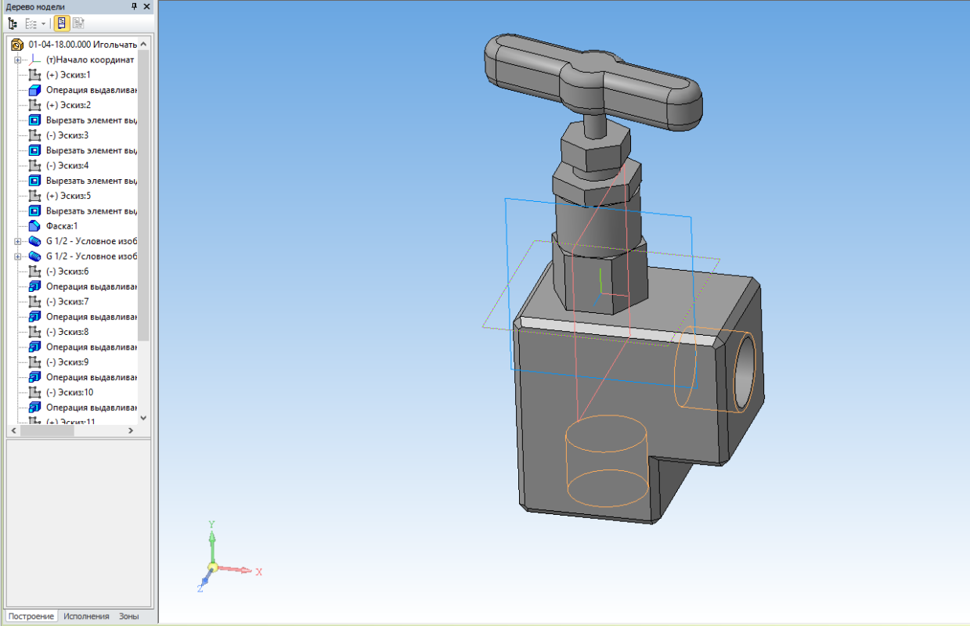Expand the first G 1/2 thread node
This screenshot has width=970, height=626.
[17, 241]
